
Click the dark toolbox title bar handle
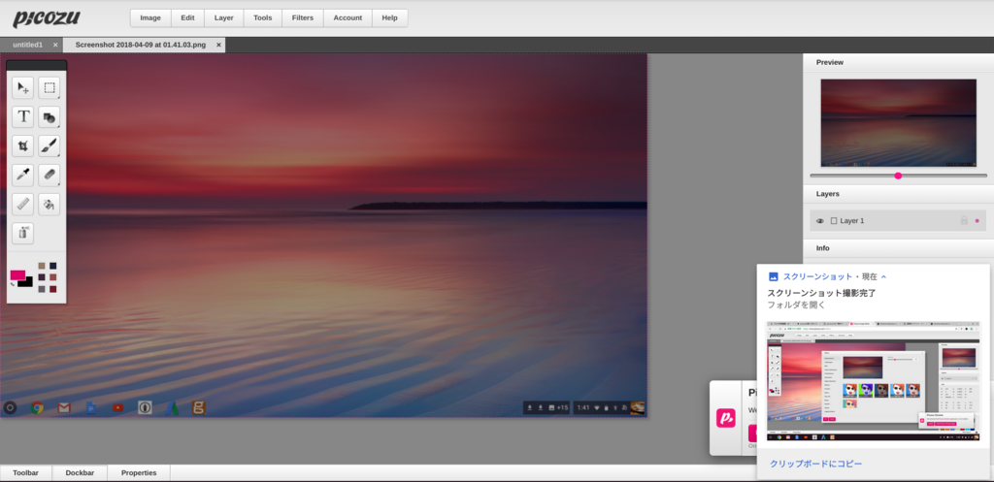pos(36,65)
